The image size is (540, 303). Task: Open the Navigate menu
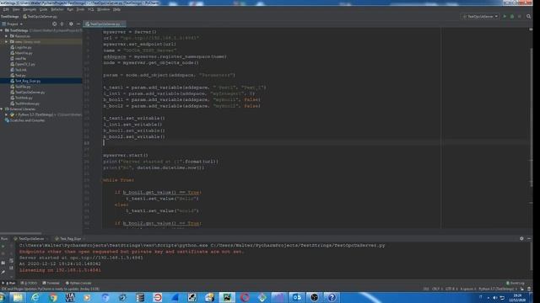[30, 9]
